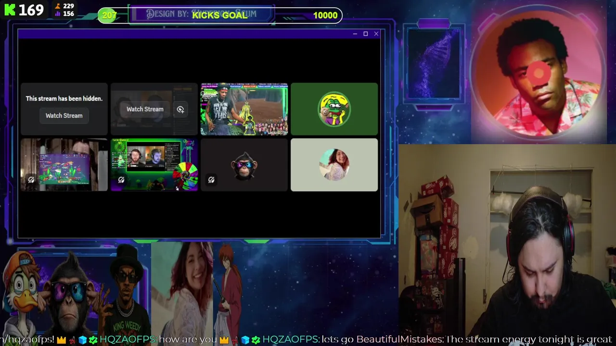Click the muted icon on the color wheel stream tile

click(x=121, y=180)
